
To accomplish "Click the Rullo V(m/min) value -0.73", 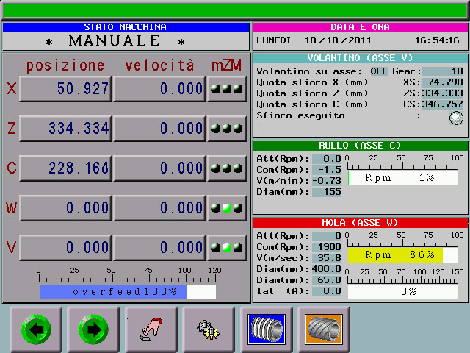I will 327,181.
